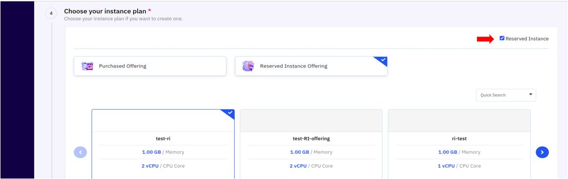Click '1.00 GB / Memory' in test-RI-offering card

[311, 152]
